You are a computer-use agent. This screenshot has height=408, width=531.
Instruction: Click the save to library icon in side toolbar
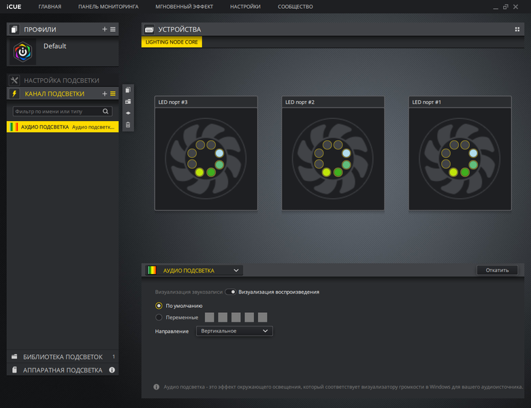[128, 101]
